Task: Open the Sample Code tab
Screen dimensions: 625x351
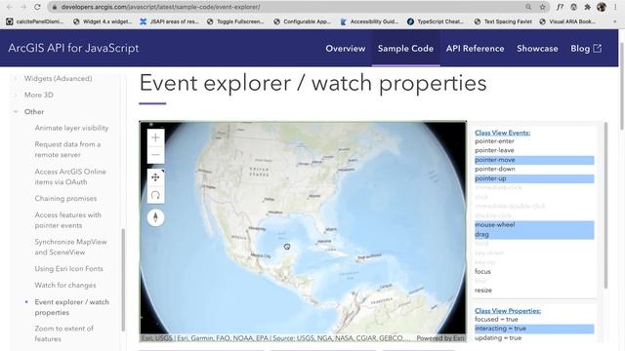Action: 405,49
